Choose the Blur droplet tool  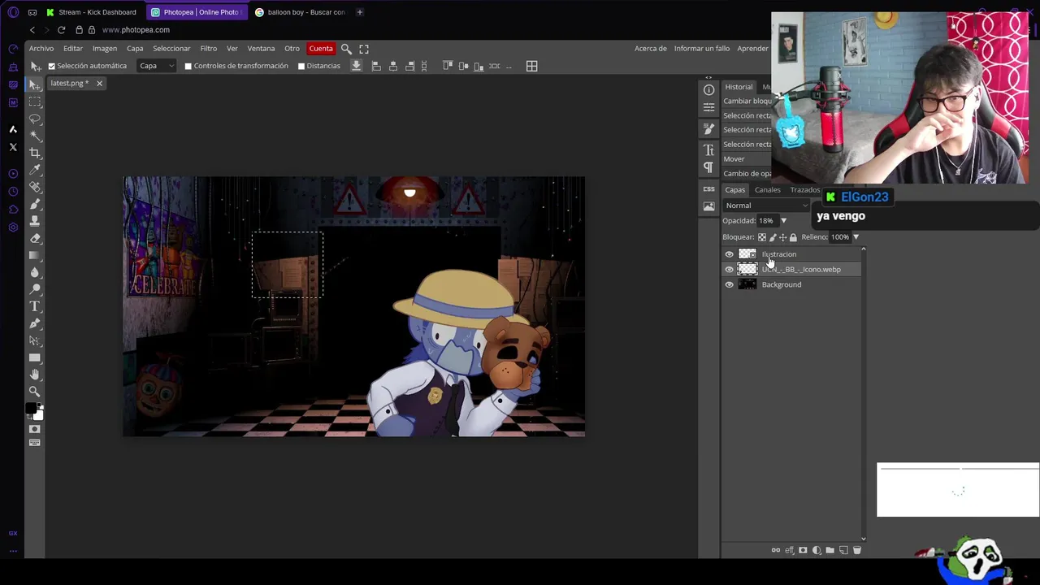(x=35, y=272)
